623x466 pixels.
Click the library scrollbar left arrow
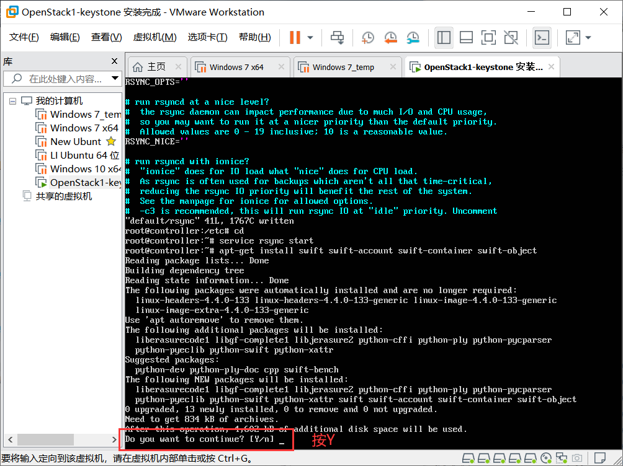tap(11, 439)
